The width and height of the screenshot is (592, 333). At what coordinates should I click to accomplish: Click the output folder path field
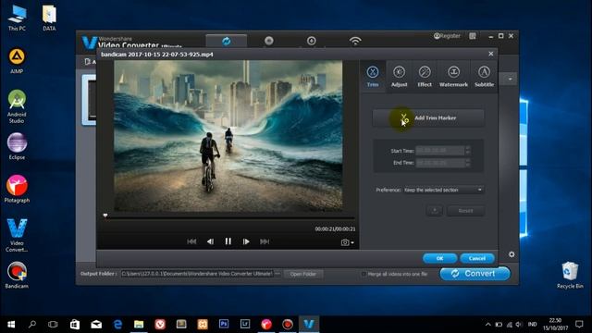click(x=197, y=274)
